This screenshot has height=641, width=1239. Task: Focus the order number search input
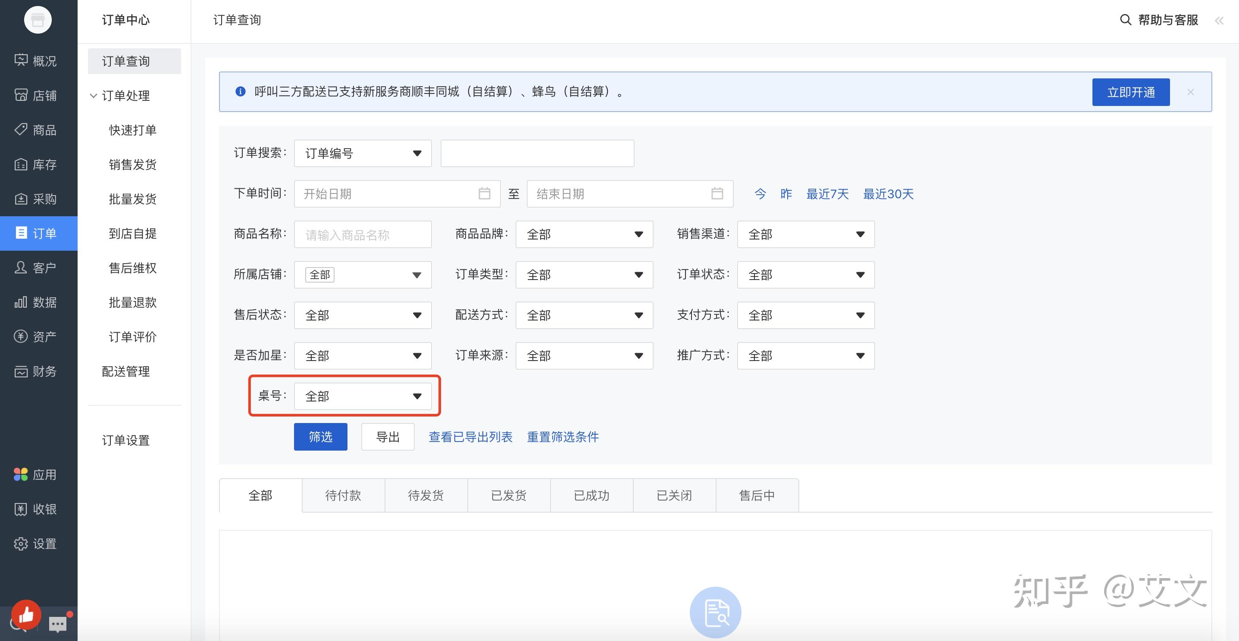coord(537,153)
